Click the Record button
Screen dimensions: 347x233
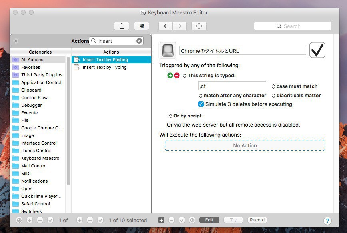point(257,220)
